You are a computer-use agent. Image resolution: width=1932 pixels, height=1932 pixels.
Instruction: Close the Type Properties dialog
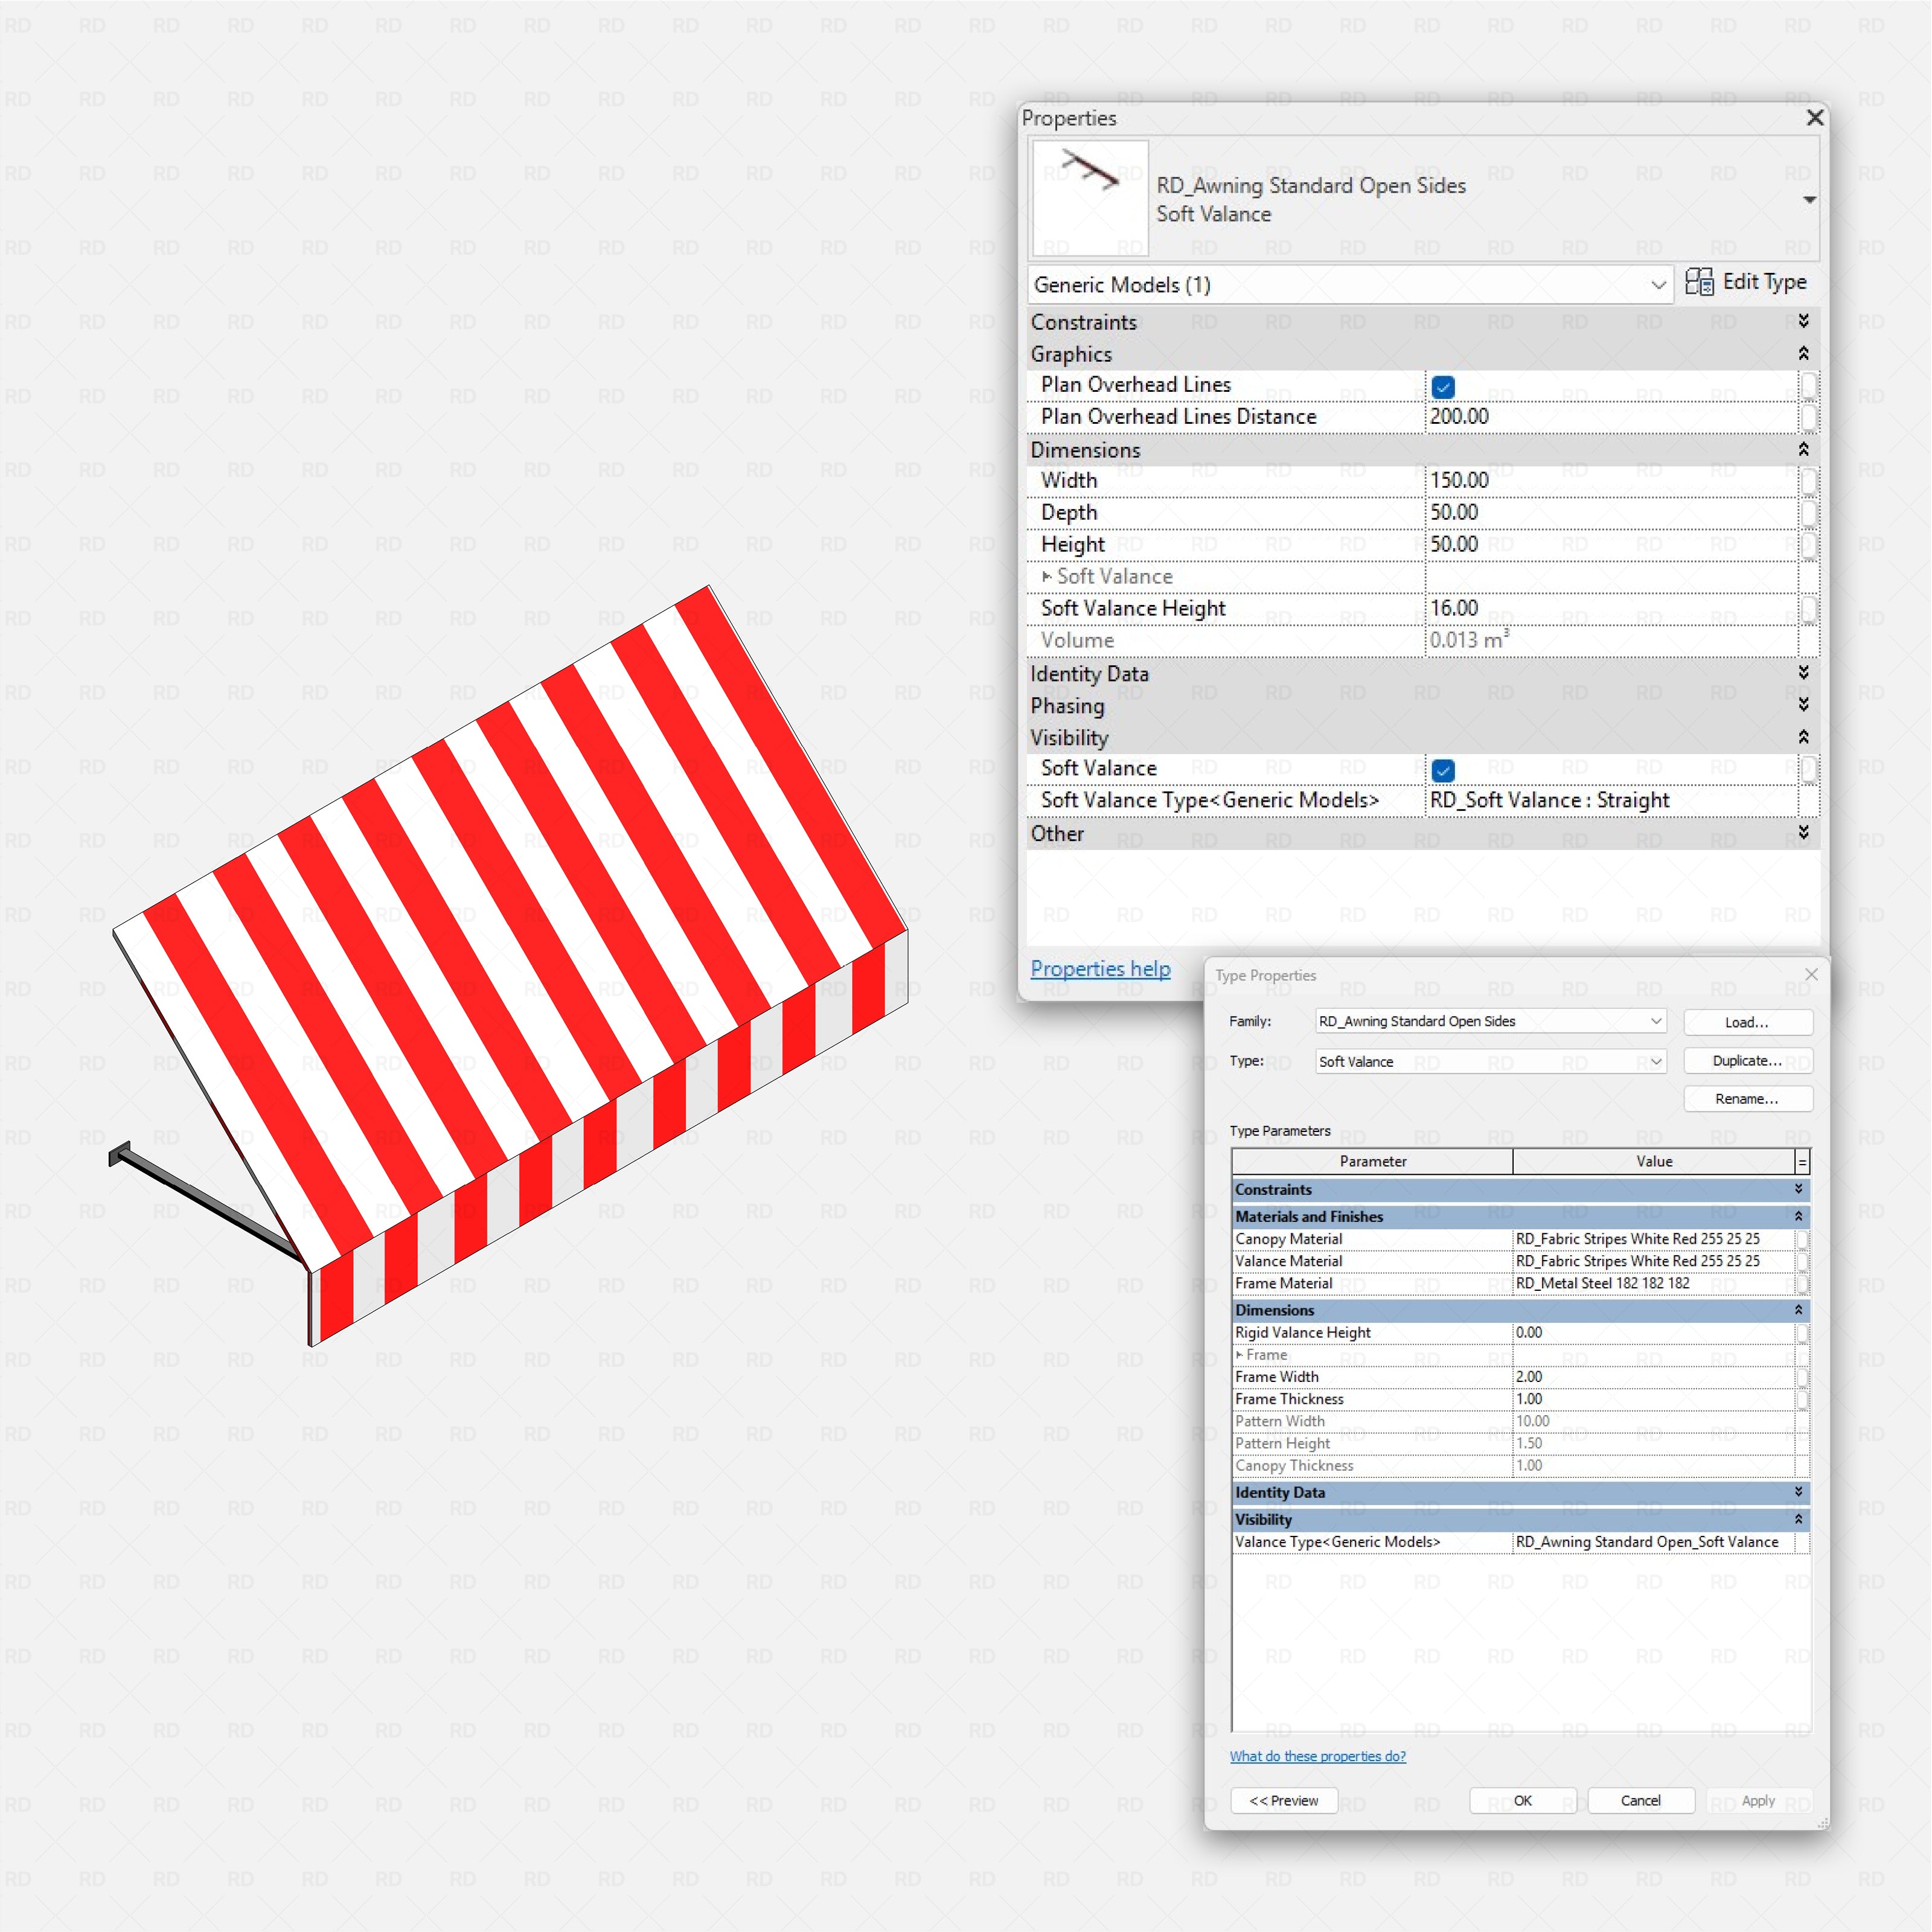coord(1811,974)
